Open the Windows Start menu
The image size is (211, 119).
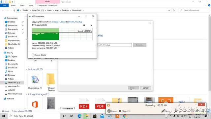tap(4, 116)
